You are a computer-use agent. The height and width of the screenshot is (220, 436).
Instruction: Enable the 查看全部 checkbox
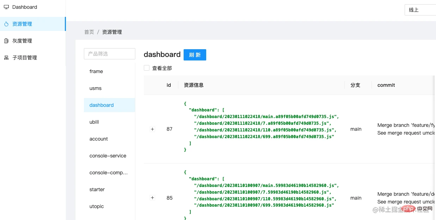click(147, 68)
